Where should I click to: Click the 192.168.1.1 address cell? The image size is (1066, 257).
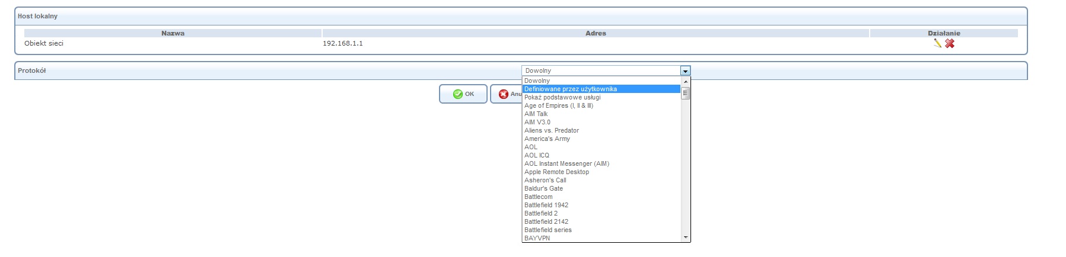coord(343,43)
